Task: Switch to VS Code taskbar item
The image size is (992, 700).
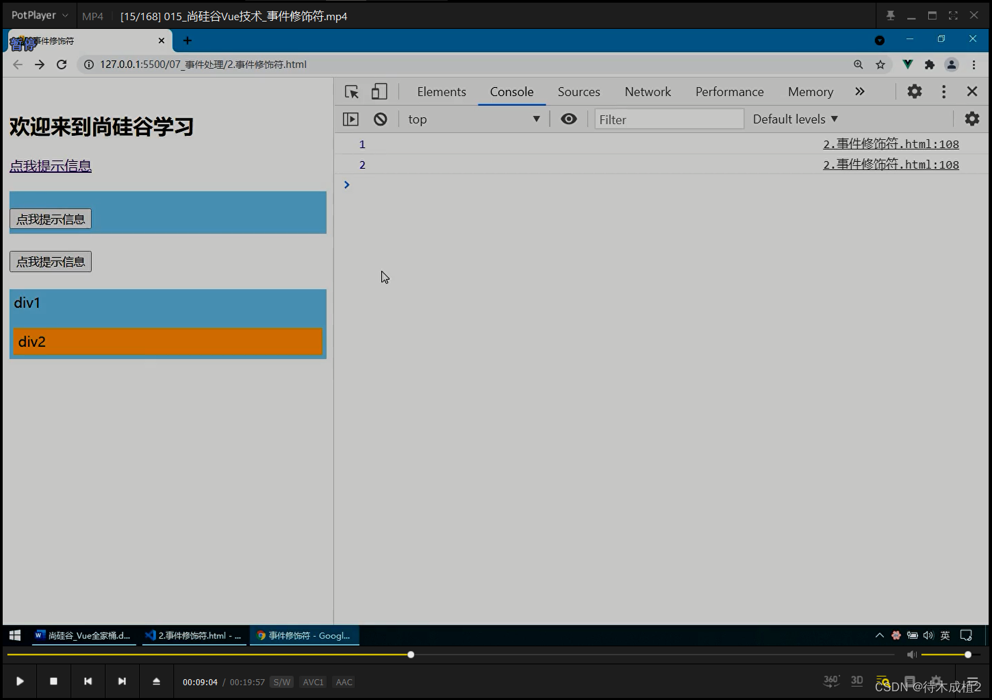Action: tap(194, 635)
